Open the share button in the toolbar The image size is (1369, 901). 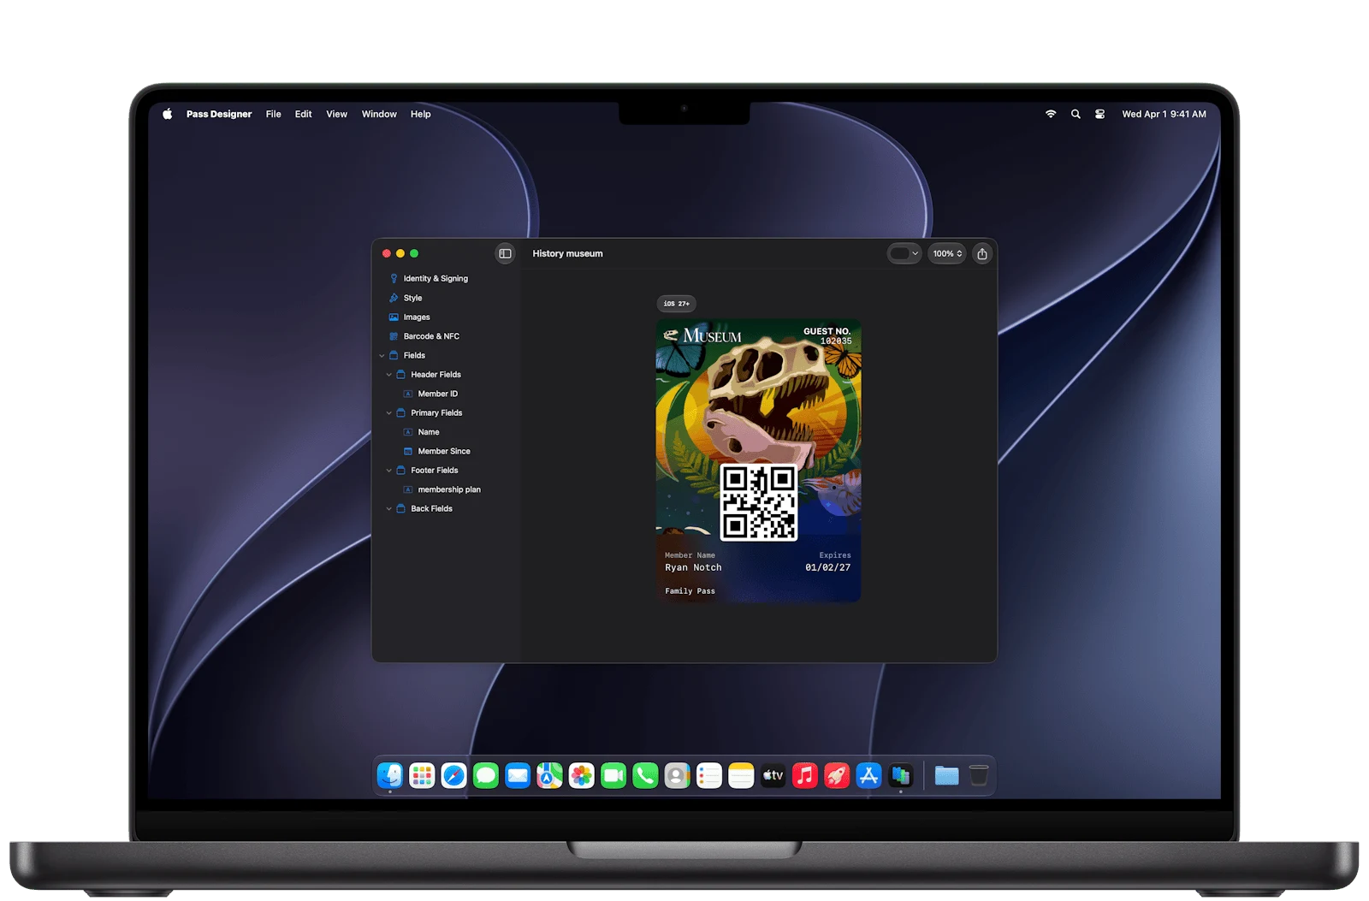point(982,253)
